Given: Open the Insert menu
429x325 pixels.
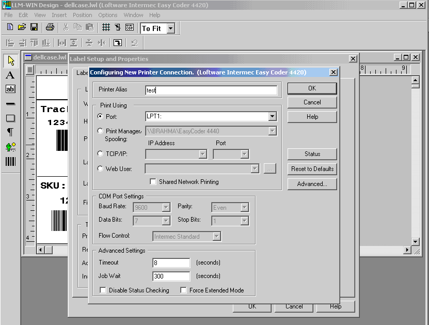Looking at the screenshot, I should [x=59, y=15].
